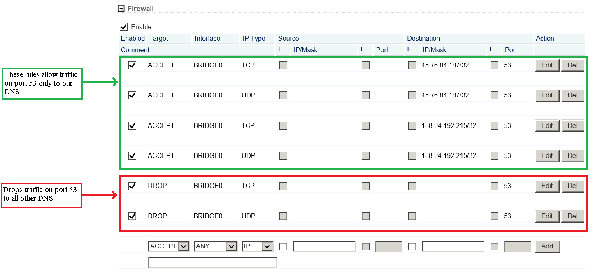The image size is (593, 276).
Task: Edit the TCP DROP rule
Action: click(547, 186)
